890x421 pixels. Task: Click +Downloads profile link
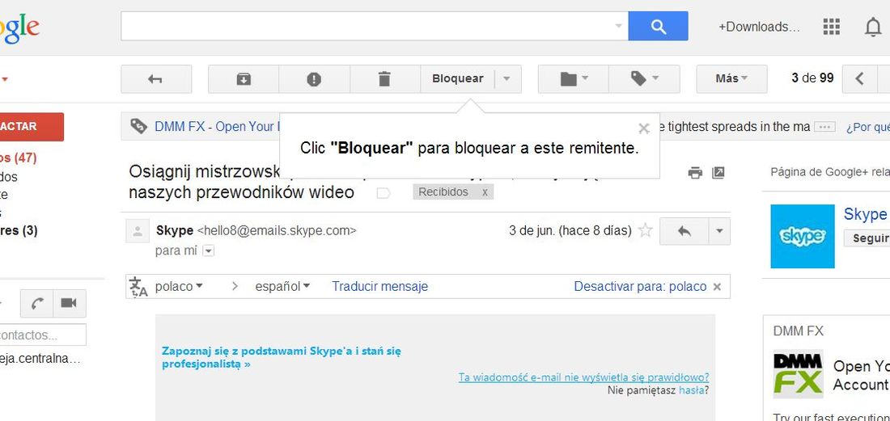(x=759, y=27)
